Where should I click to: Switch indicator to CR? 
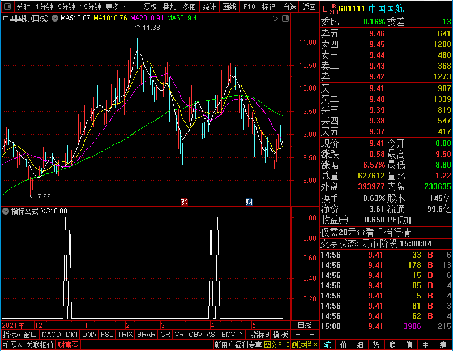[165, 335]
